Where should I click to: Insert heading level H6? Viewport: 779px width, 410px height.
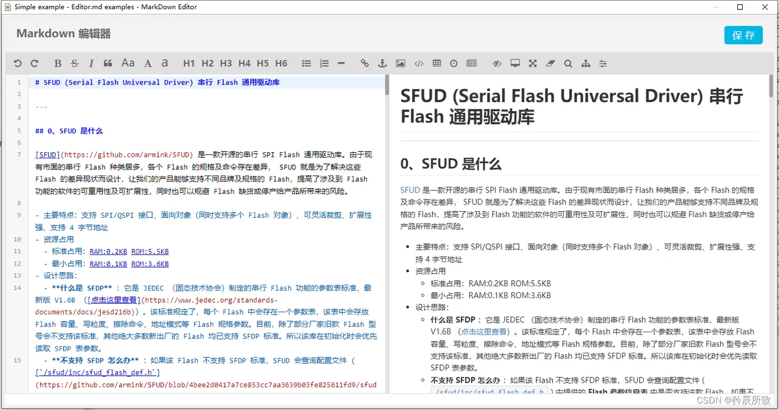(281, 63)
